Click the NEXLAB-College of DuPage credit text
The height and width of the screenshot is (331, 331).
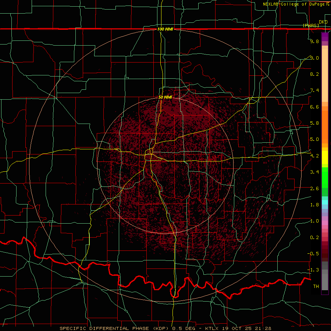pyautogui.click(x=294, y=4)
